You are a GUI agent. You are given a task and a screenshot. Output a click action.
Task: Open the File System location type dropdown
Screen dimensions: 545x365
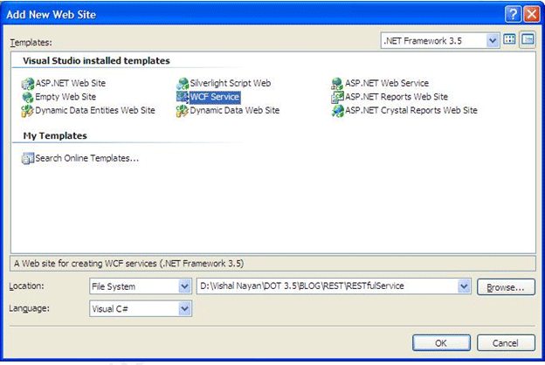(184, 286)
